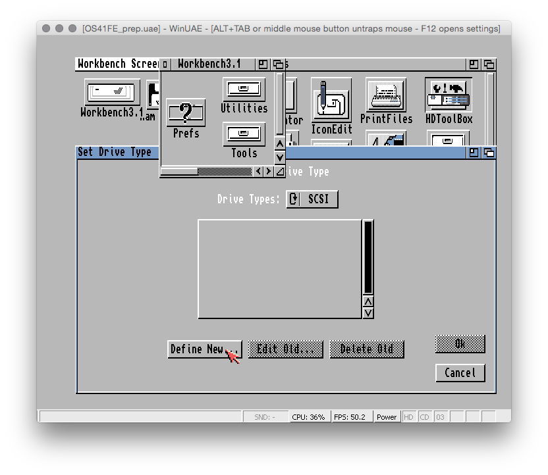Click the SND status field
The image size is (548, 475).
[265, 417]
